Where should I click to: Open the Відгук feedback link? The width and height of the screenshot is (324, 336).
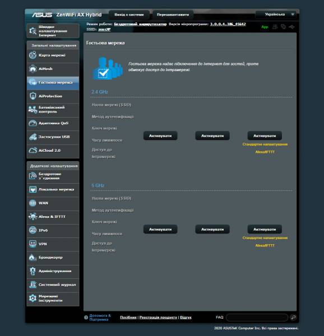click(186, 318)
